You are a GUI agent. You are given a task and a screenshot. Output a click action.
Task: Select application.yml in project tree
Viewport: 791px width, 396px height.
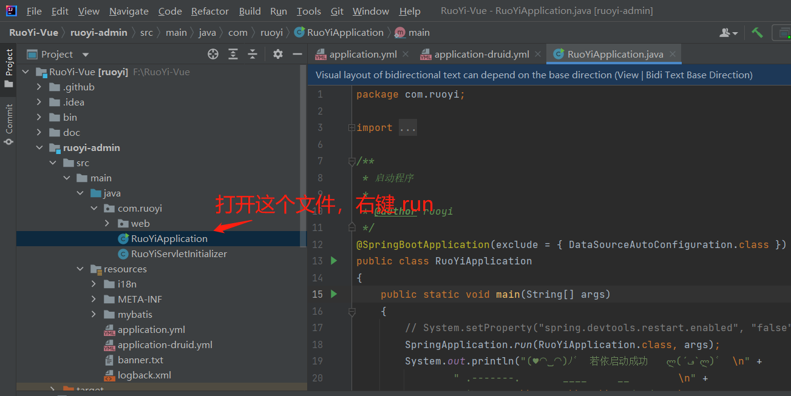(x=144, y=329)
